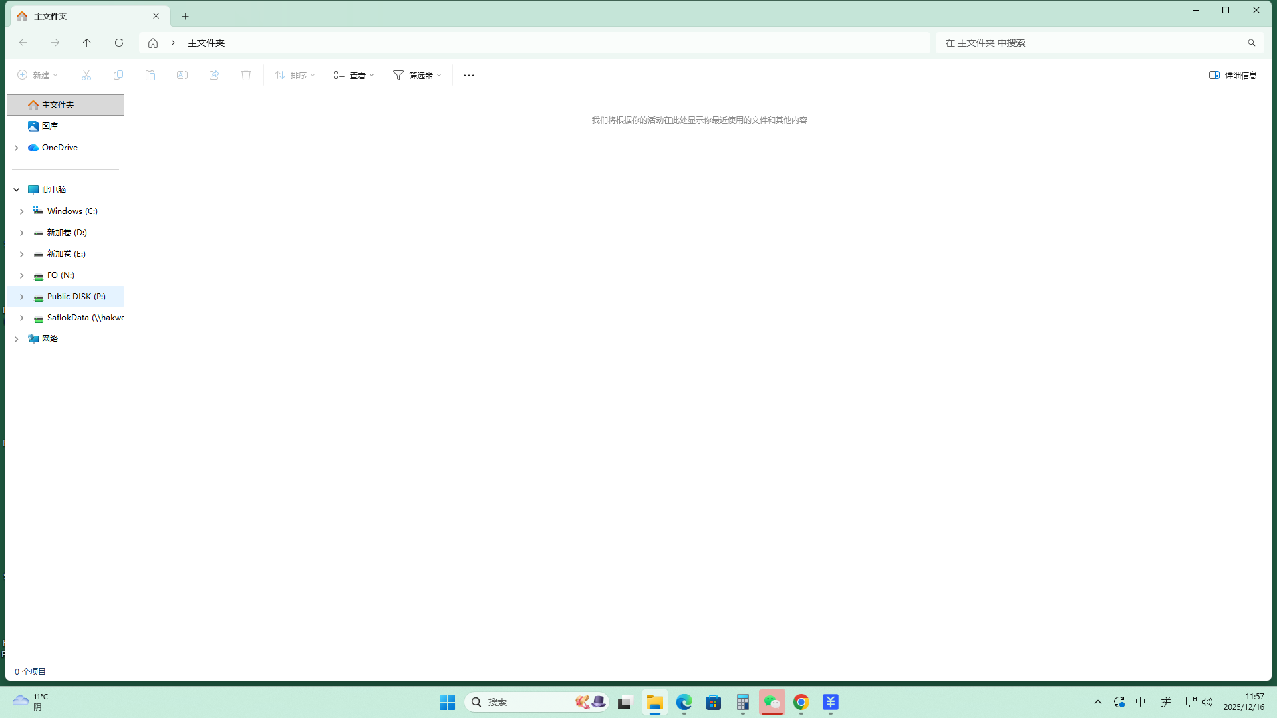Image resolution: width=1277 pixels, height=718 pixels.
Task: Open WeChat from the taskbar
Action: pos(772,702)
